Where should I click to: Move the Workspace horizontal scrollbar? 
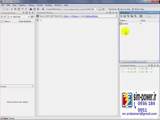(x=134, y=61)
